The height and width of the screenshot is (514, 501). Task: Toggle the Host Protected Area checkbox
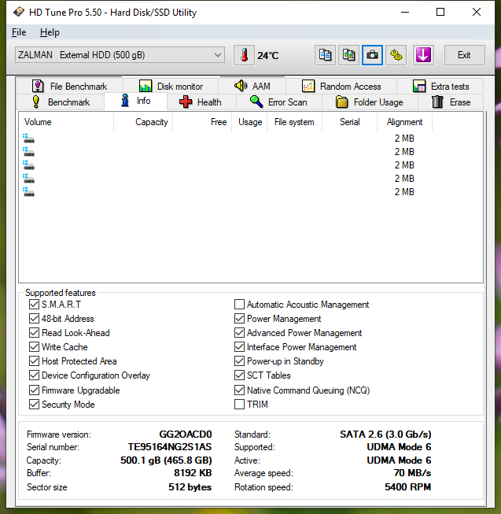[34, 361]
